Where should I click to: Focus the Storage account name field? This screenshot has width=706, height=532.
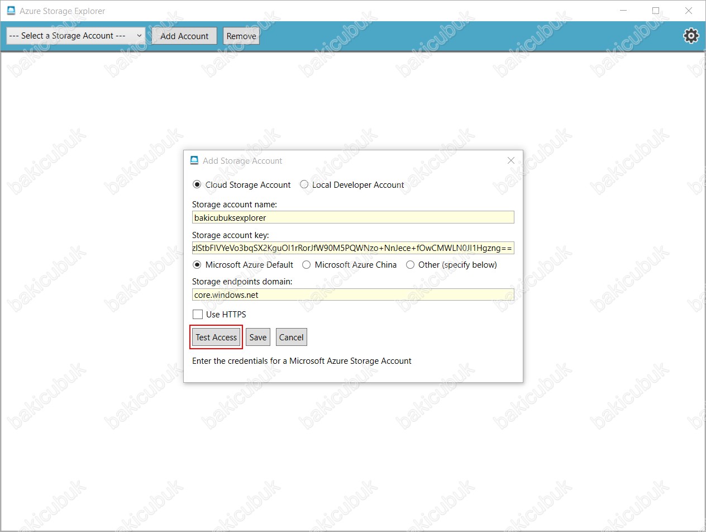tap(353, 217)
